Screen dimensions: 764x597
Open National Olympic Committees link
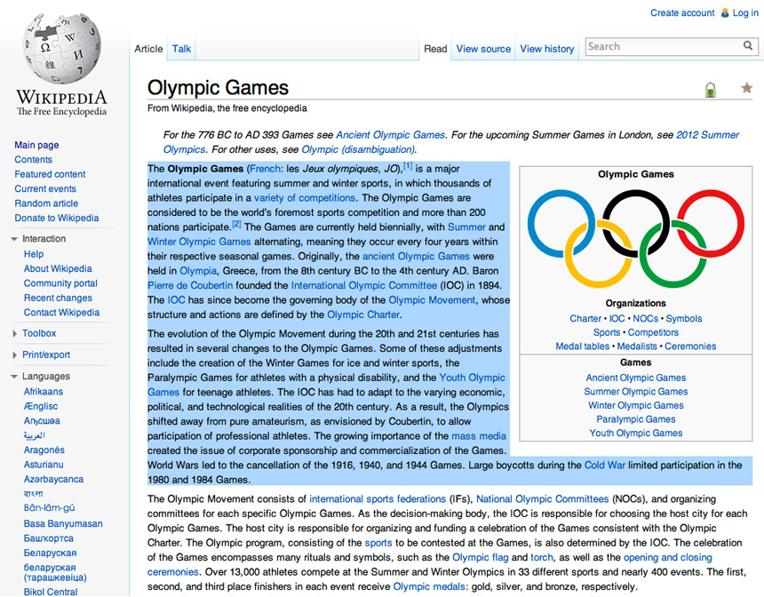coord(542,498)
